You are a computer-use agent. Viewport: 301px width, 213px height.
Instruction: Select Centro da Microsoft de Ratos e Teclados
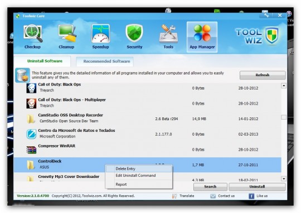coord(76,131)
